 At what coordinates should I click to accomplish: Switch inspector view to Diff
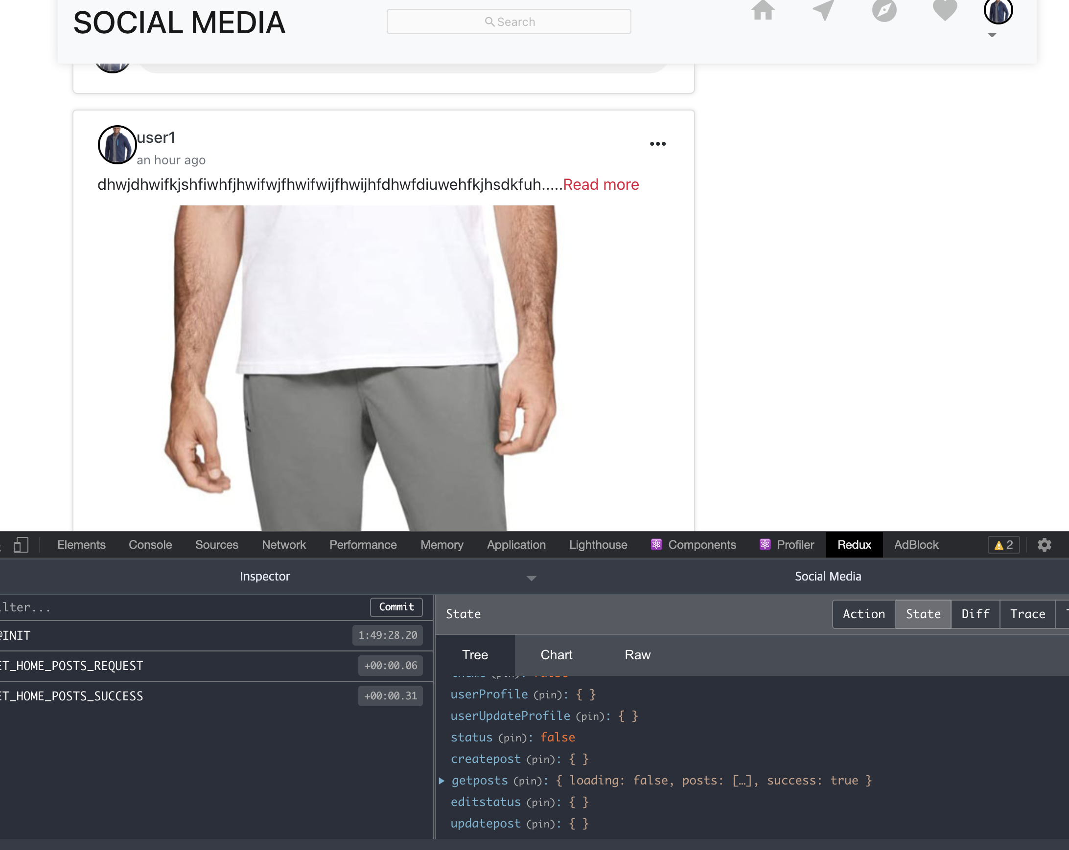tap(975, 614)
